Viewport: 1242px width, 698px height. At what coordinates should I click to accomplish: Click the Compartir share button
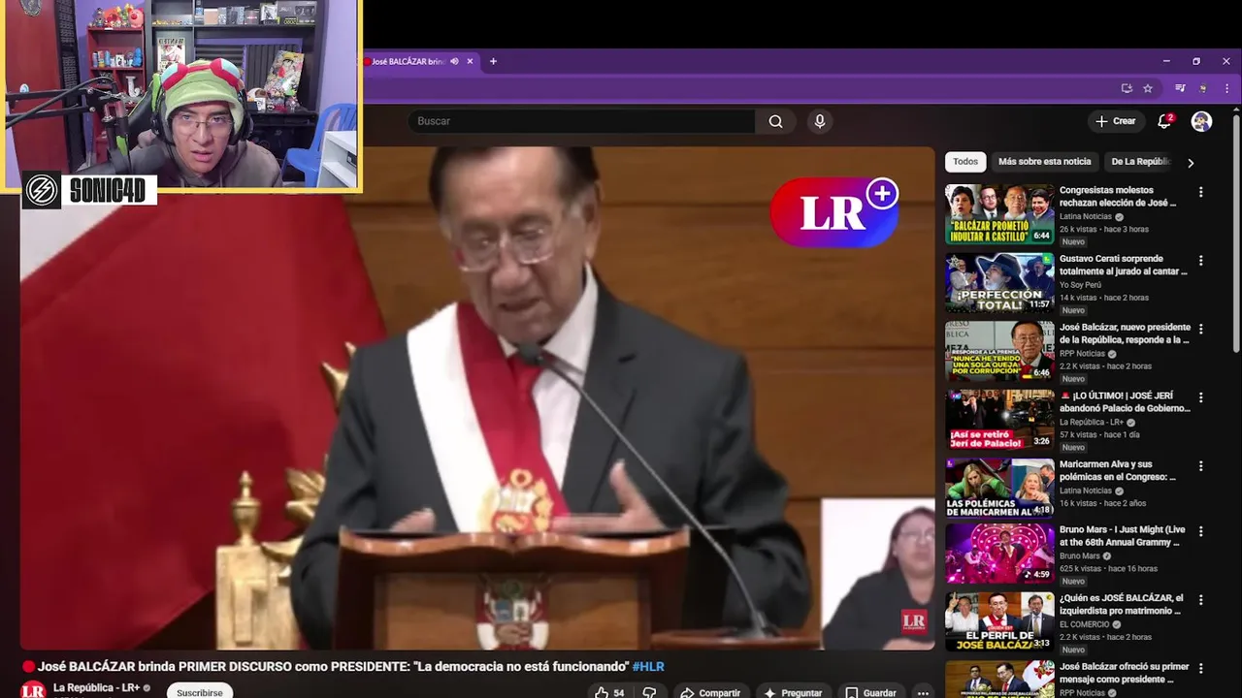[710, 692]
